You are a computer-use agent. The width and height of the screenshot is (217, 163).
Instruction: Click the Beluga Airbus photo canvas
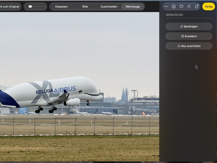[x=79, y=87]
